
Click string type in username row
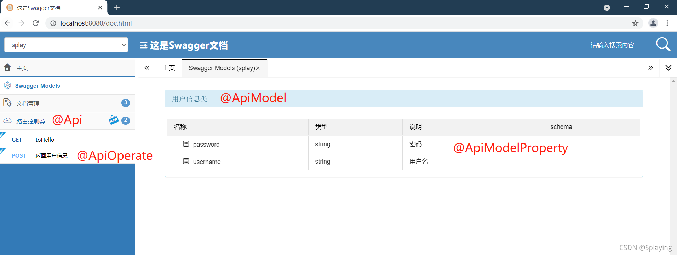click(323, 161)
